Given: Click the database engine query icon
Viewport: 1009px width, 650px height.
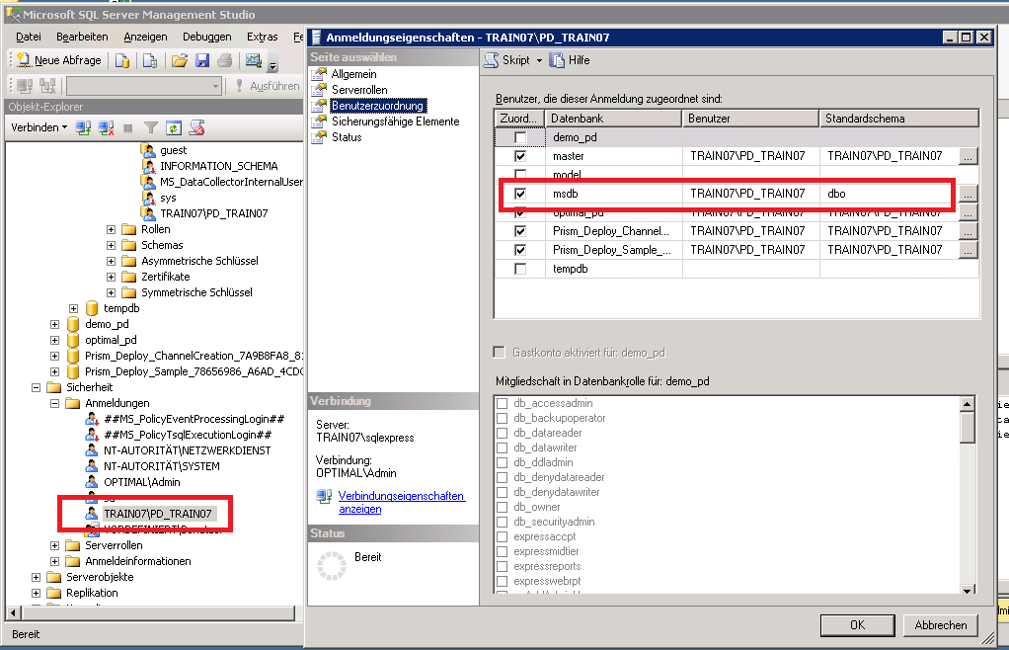Looking at the screenshot, I should coord(122,60).
